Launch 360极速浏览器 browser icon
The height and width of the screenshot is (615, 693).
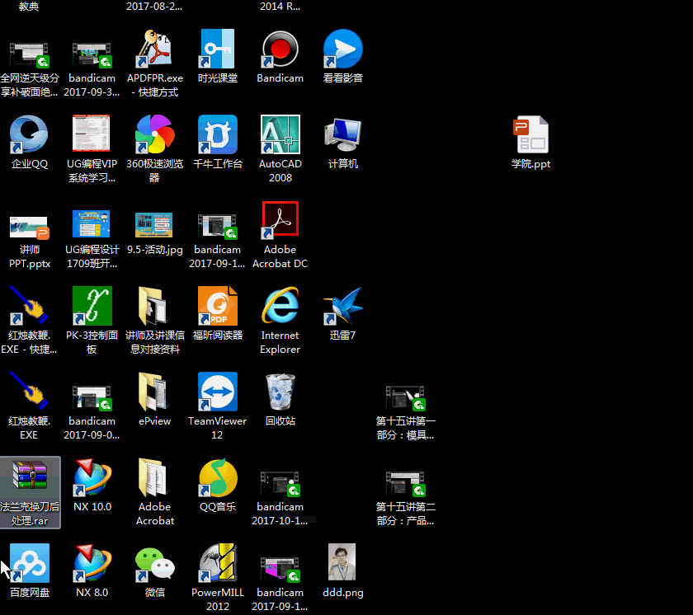154,149
